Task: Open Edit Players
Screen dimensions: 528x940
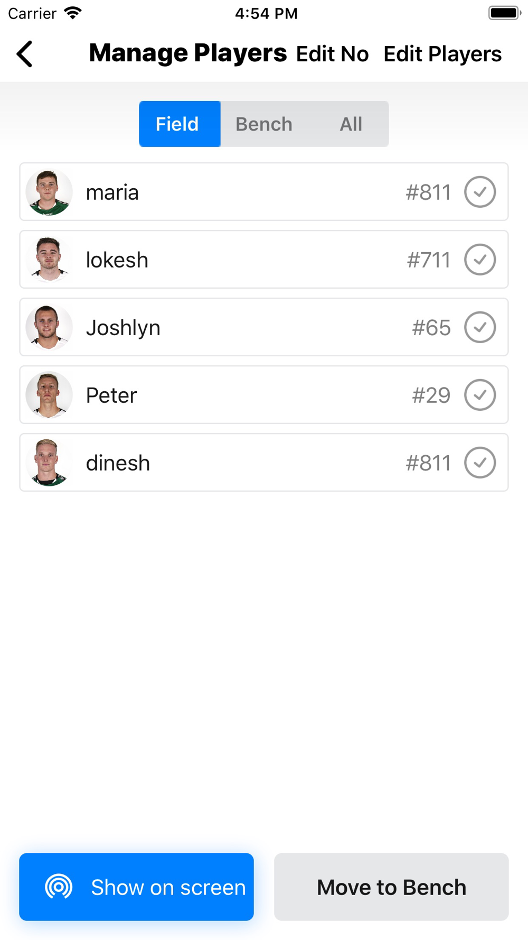Action: pyautogui.click(x=442, y=54)
